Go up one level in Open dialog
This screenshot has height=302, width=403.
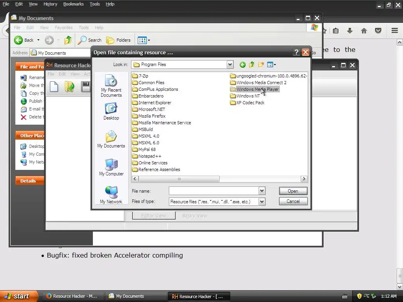point(251,65)
